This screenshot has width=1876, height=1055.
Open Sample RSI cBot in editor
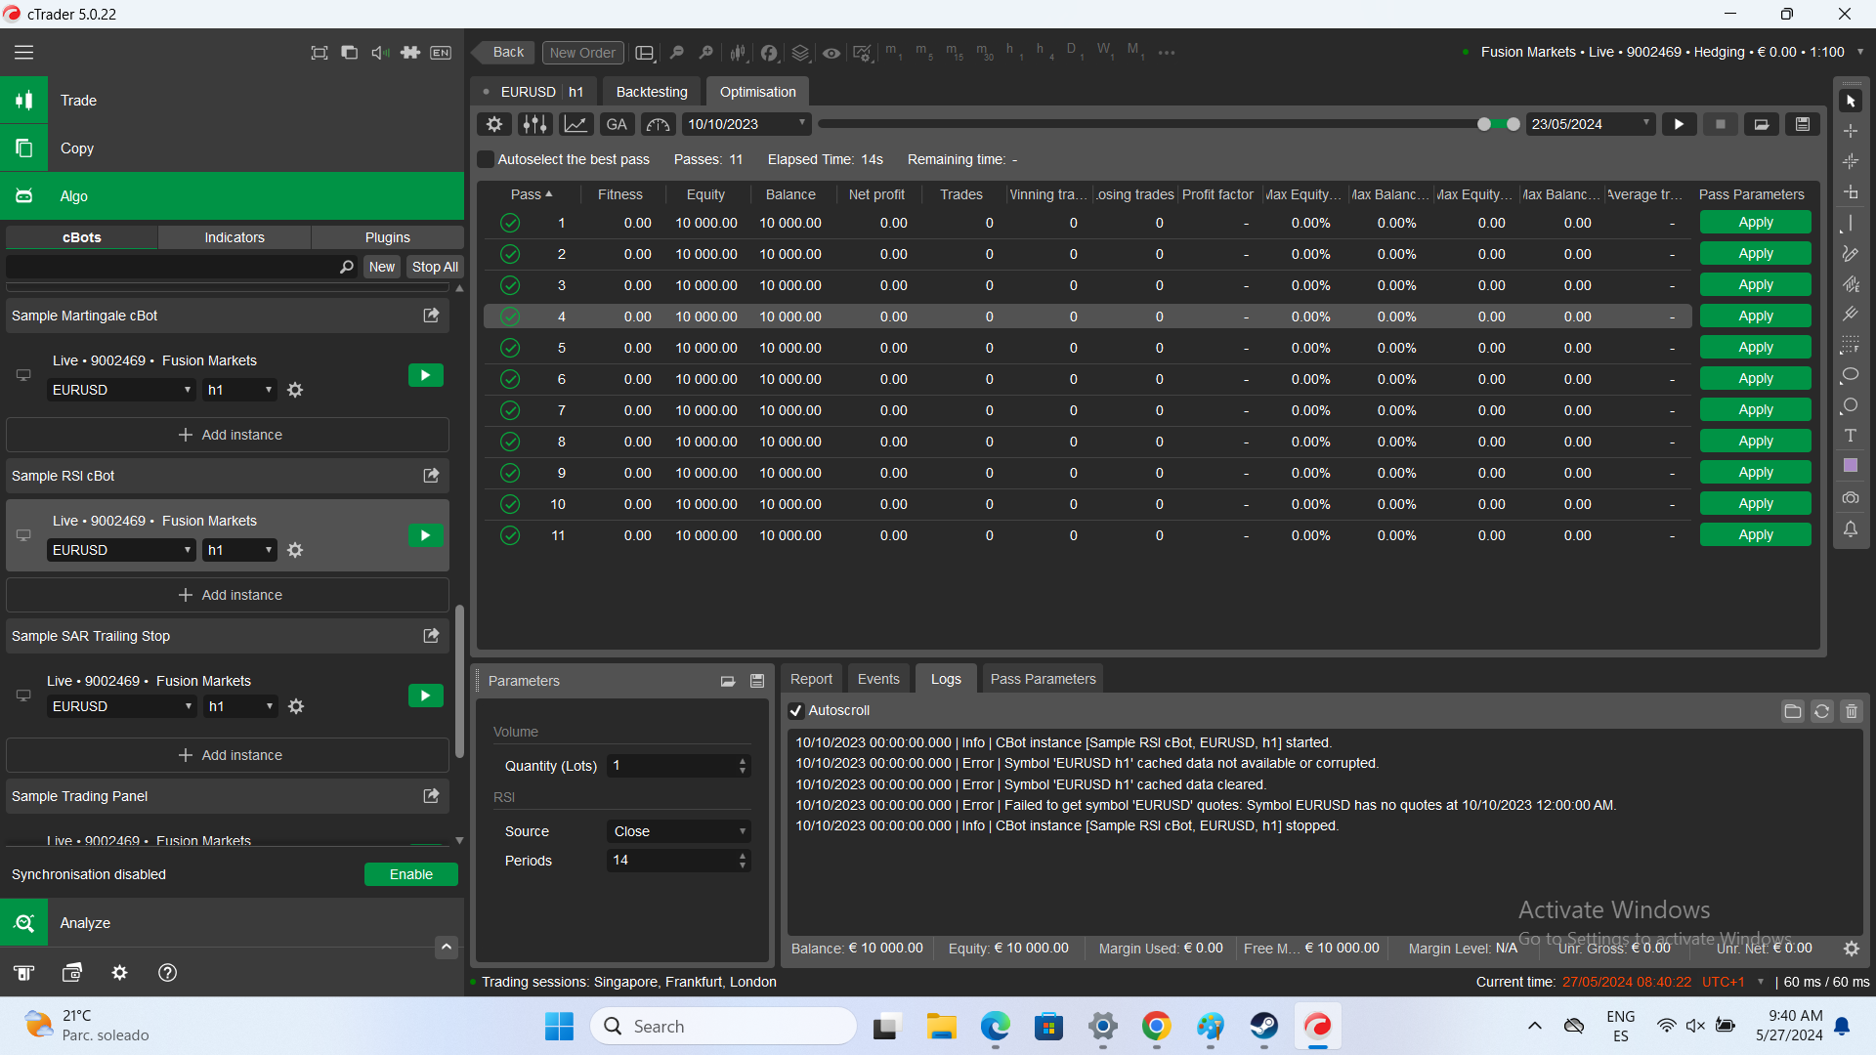click(431, 476)
